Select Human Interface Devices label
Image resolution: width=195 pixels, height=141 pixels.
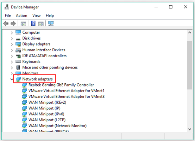[x=44, y=50]
